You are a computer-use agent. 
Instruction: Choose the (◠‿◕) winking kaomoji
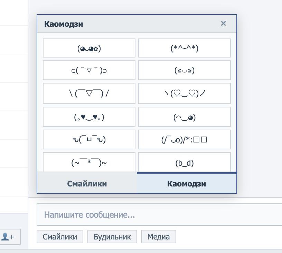coord(184,117)
